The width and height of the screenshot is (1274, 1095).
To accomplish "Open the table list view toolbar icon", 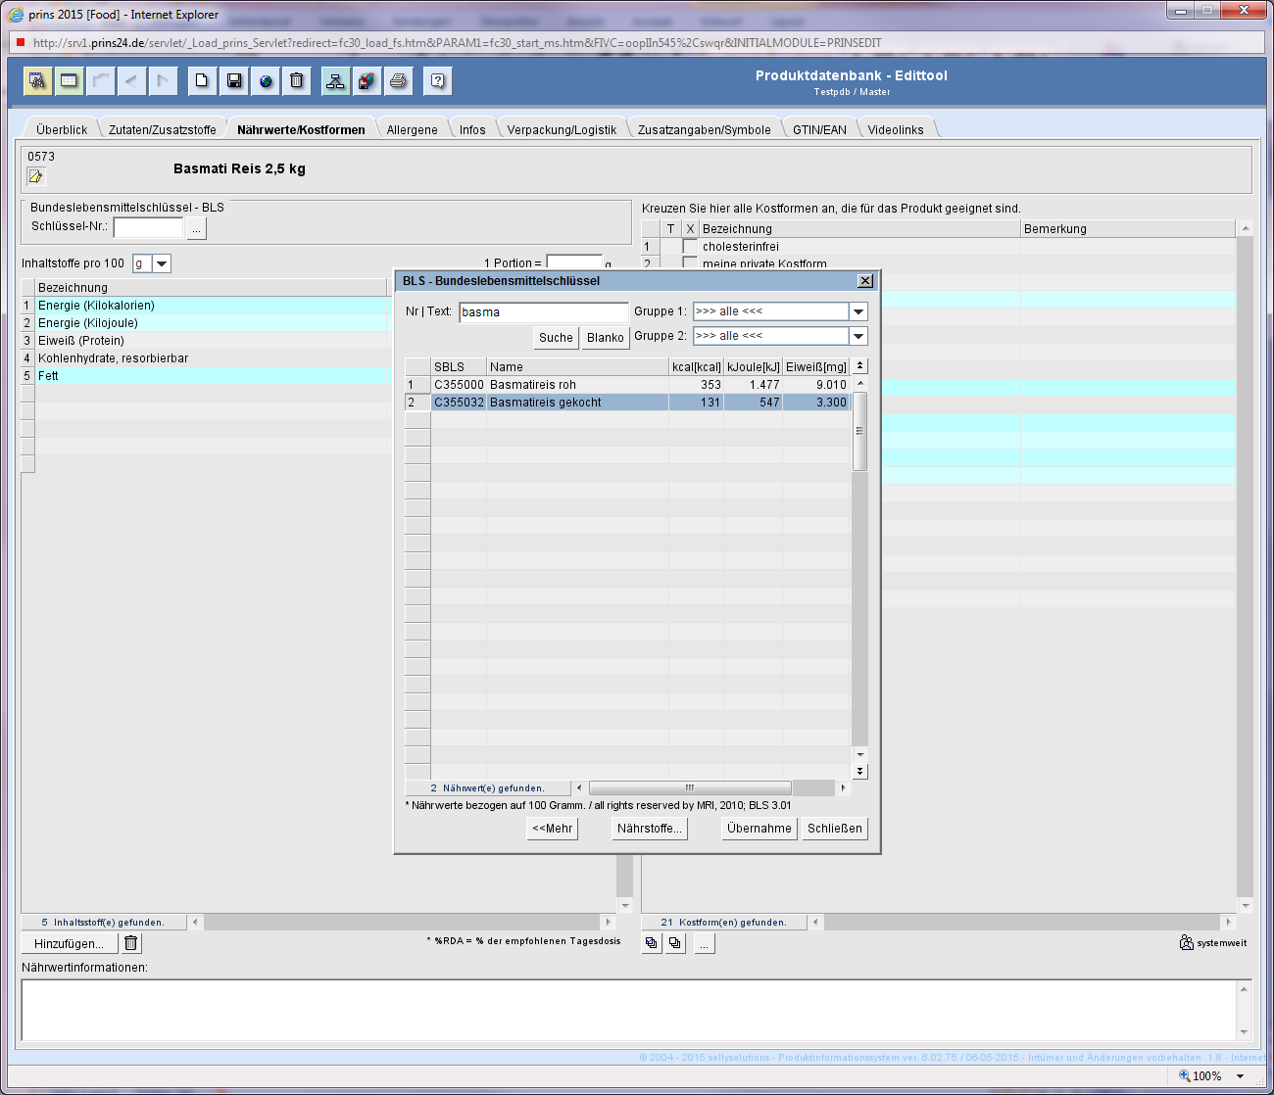I will 69,80.
